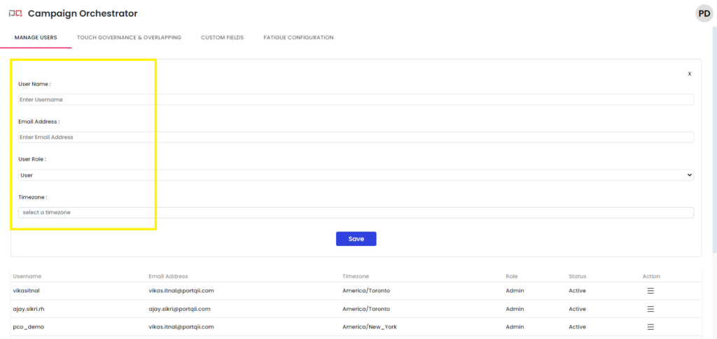Viewport: 717px width, 339px height.
Task: Open action menu for pco_demo row
Action: click(650, 327)
